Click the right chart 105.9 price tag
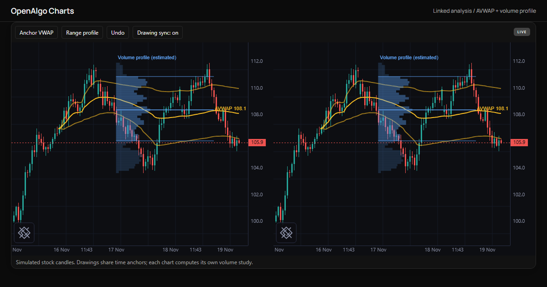The image size is (547, 287). point(520,143)
